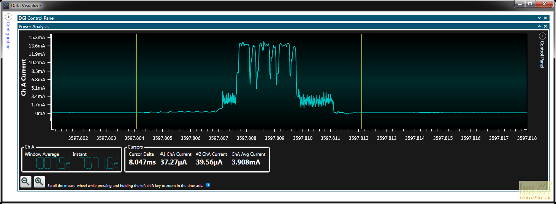Click the 15.3mA y-axis label

click(x=37, y=37)
